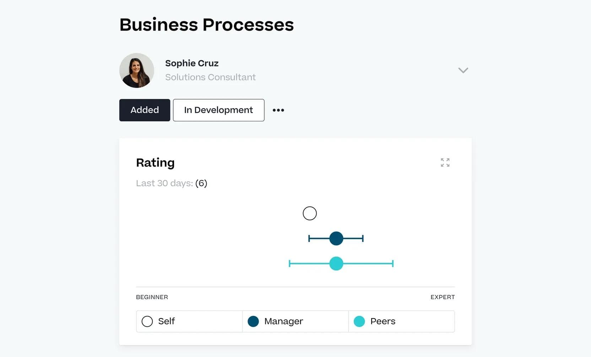Click the dark blue Manager rating dot
Image resolution: width=591 pixels, height=357 pixels.
[x=336, y=238]
